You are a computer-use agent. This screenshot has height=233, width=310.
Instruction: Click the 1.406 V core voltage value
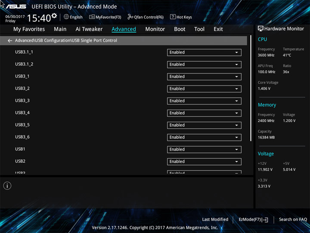264,88
